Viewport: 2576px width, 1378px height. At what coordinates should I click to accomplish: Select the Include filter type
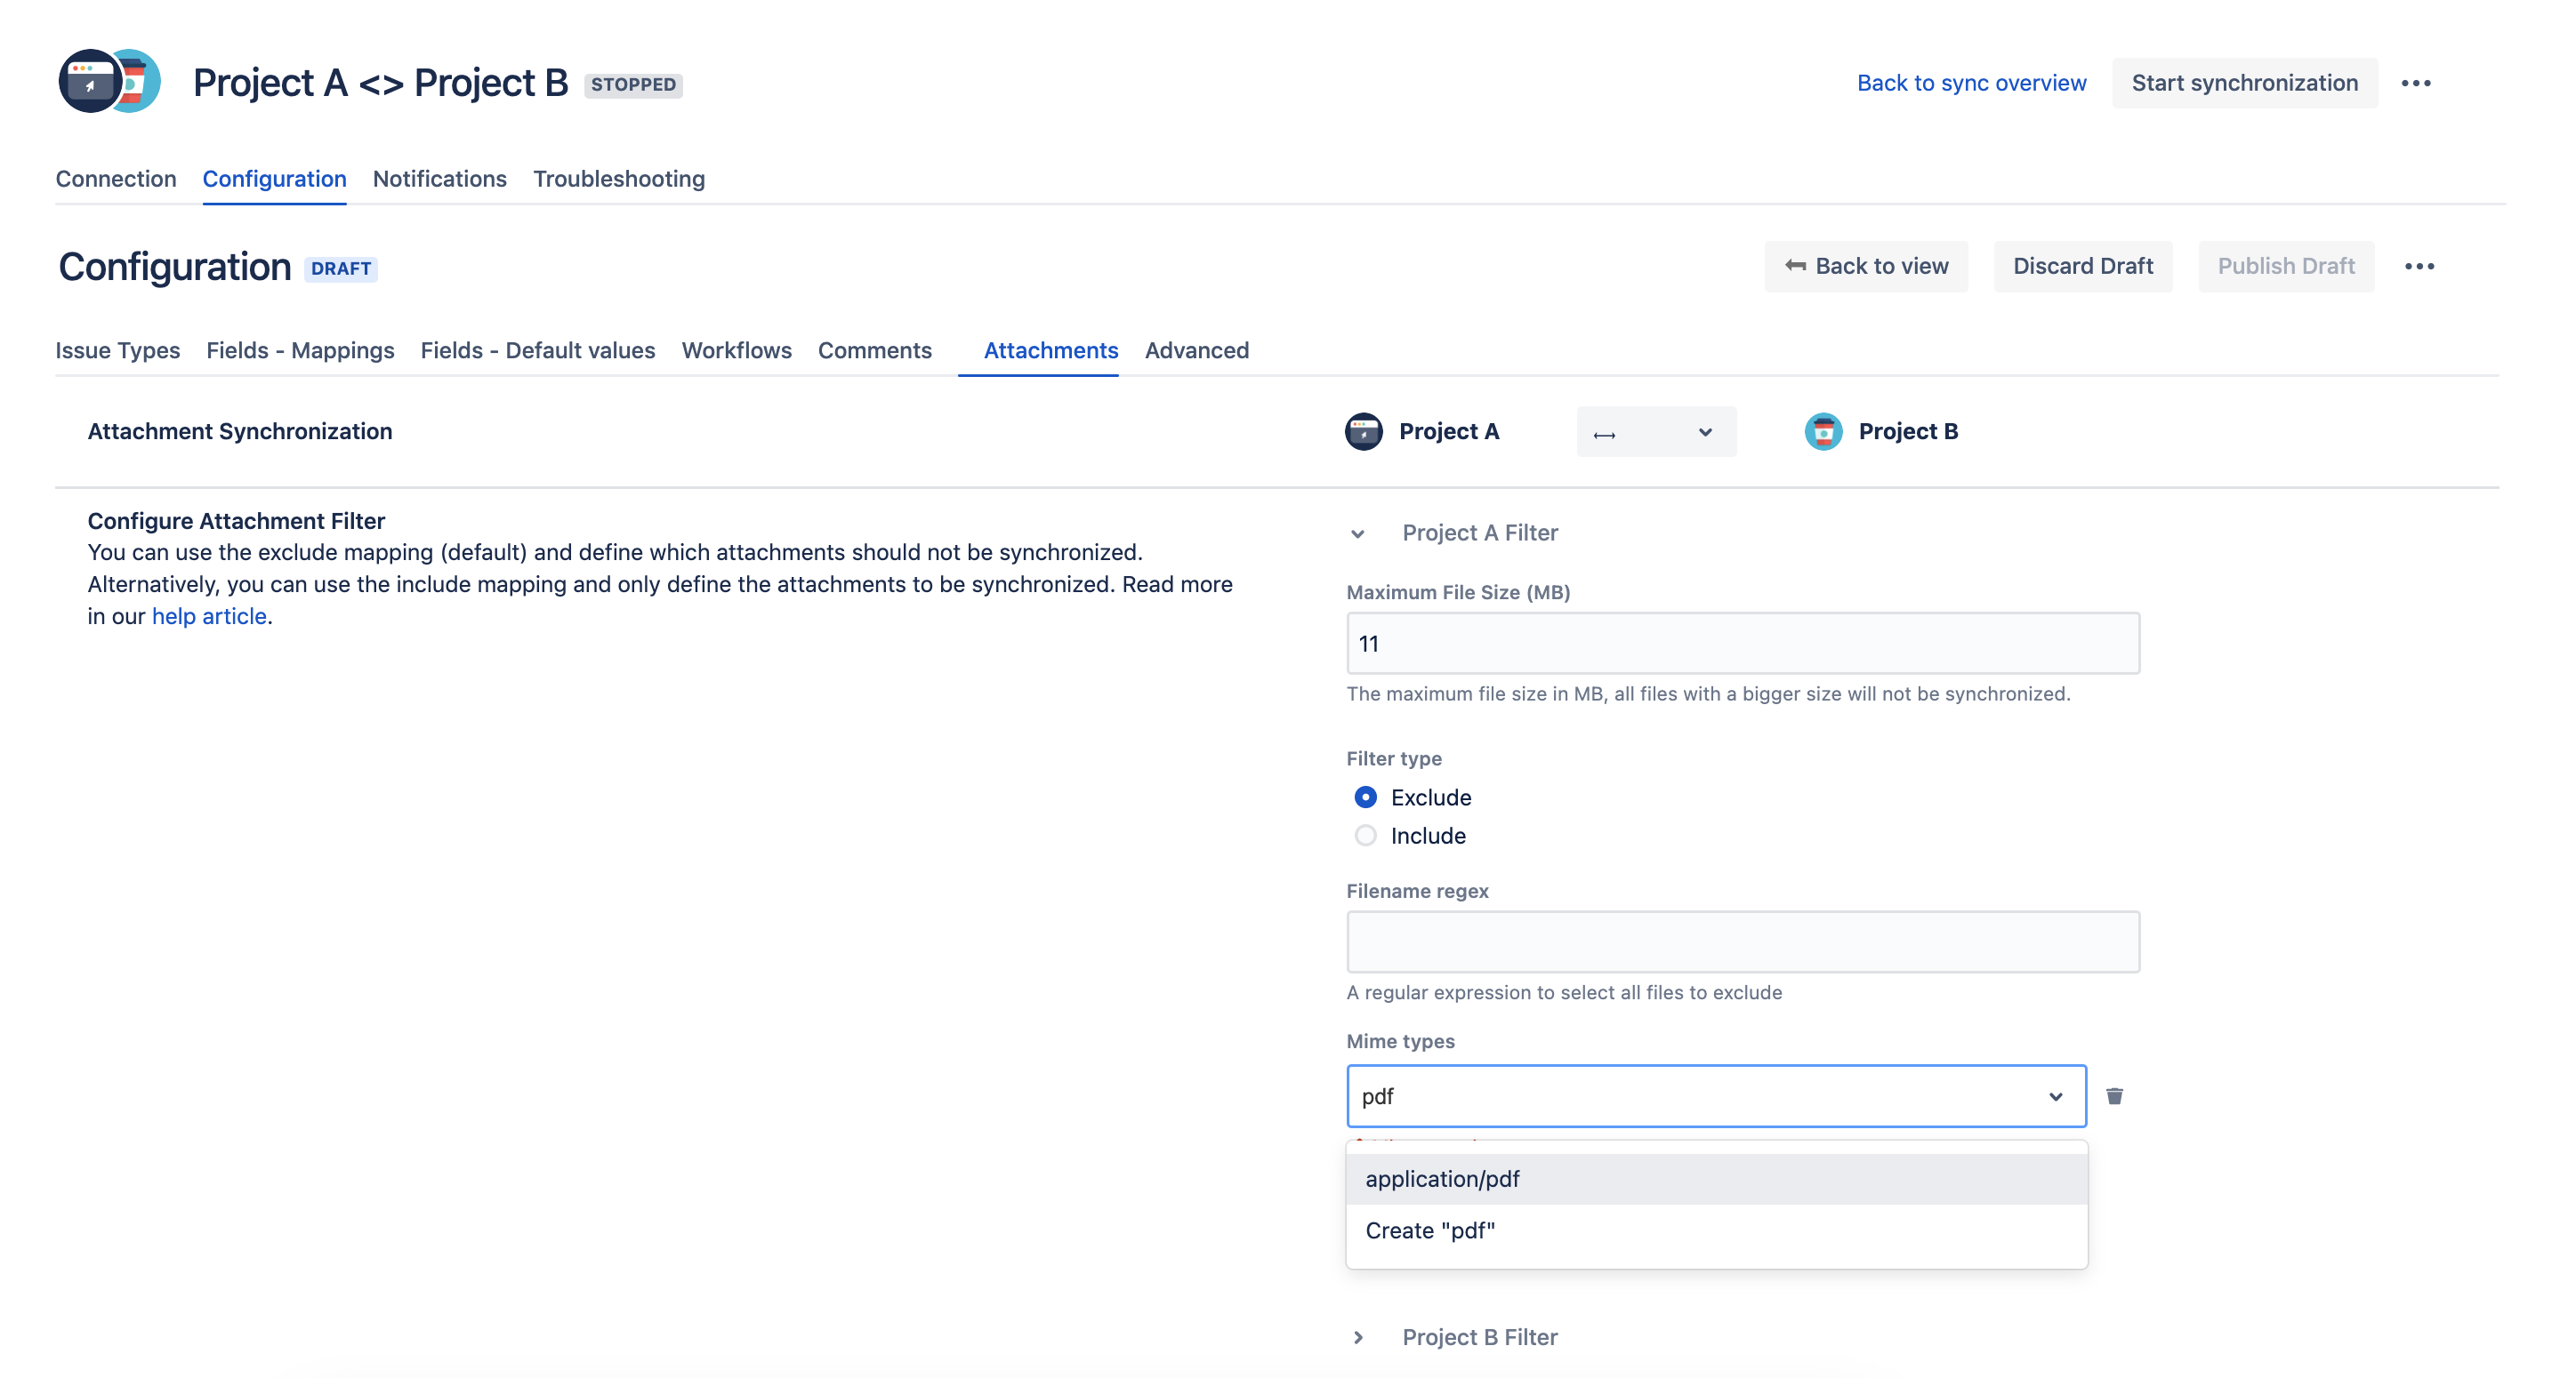[x=1365, y=836]
